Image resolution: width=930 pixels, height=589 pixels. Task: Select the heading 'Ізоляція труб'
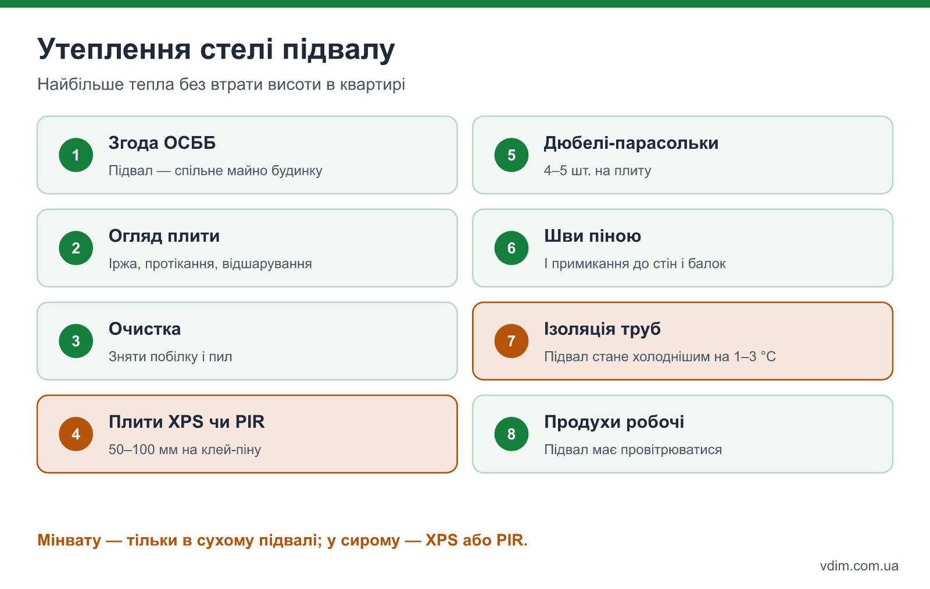click(603, 329)
